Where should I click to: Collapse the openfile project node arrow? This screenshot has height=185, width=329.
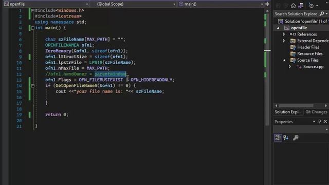coord(278,28)
